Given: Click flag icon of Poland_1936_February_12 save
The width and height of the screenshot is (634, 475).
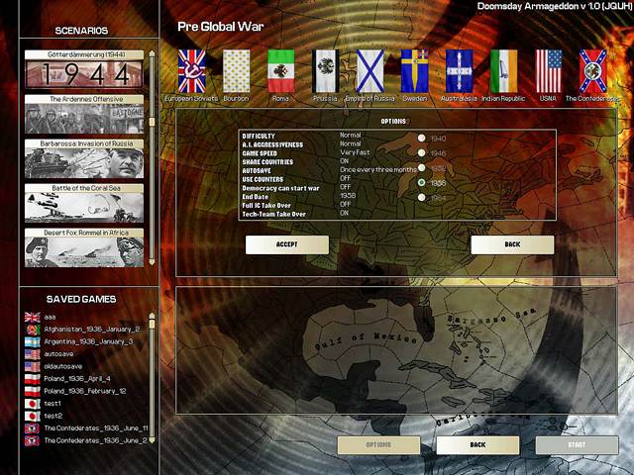Looking at the screenshot, I should (x=33, y=392).
